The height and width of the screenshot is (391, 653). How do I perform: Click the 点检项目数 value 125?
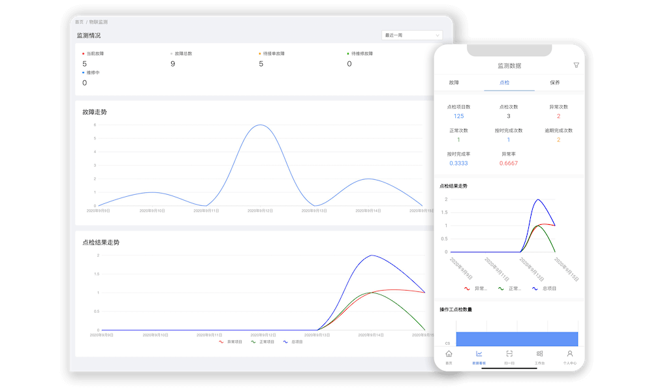coord(458,116)
